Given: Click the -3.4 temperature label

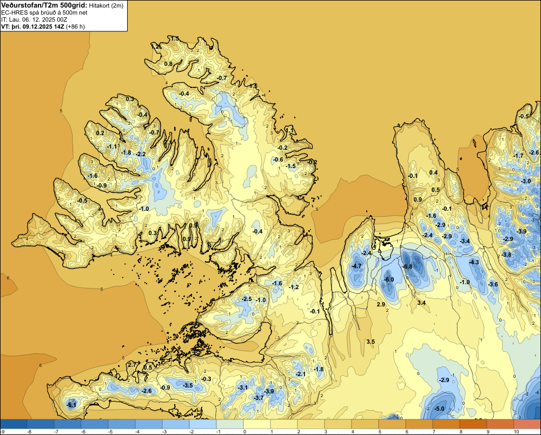Looking at the screenshot, I should point(465,242).
